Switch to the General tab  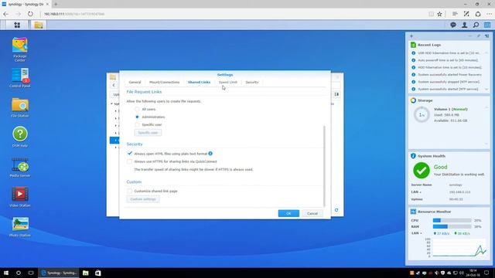click(x=135, y=83)
